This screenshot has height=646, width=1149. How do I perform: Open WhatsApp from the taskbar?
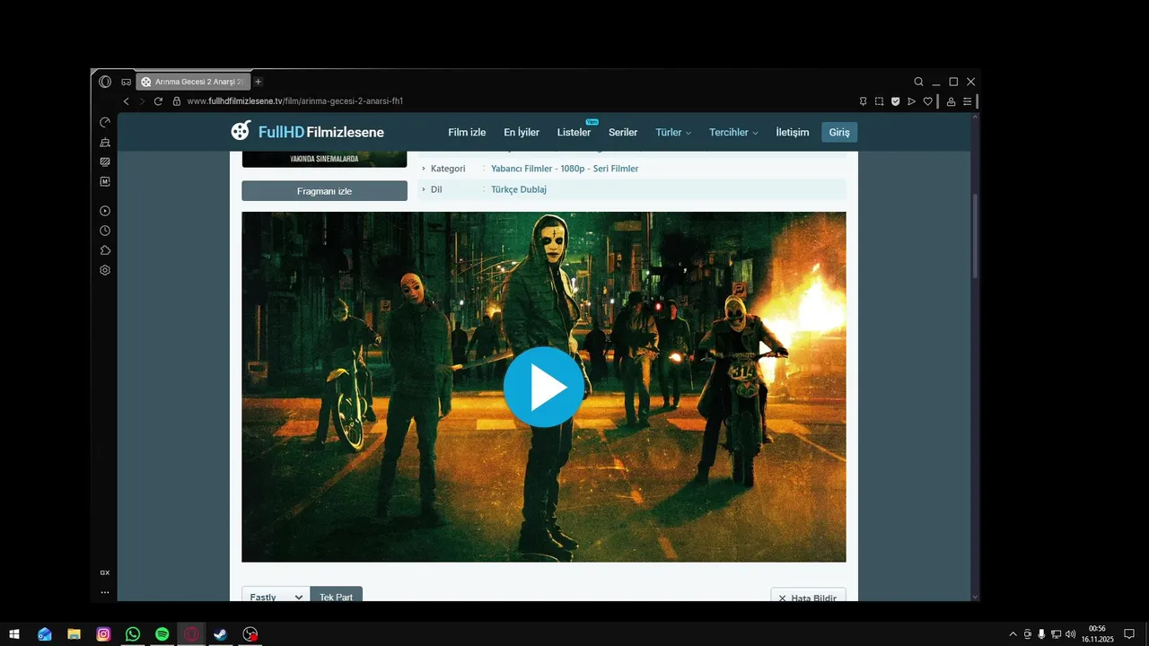click(133, 634)
